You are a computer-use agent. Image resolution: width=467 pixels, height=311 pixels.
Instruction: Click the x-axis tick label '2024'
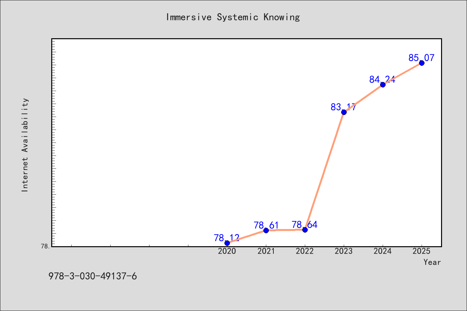(x=383, y=251)
